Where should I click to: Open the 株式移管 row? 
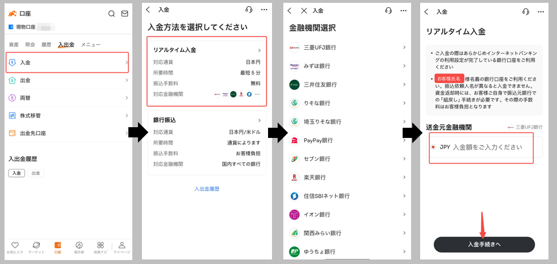click(x=68, y=115)
